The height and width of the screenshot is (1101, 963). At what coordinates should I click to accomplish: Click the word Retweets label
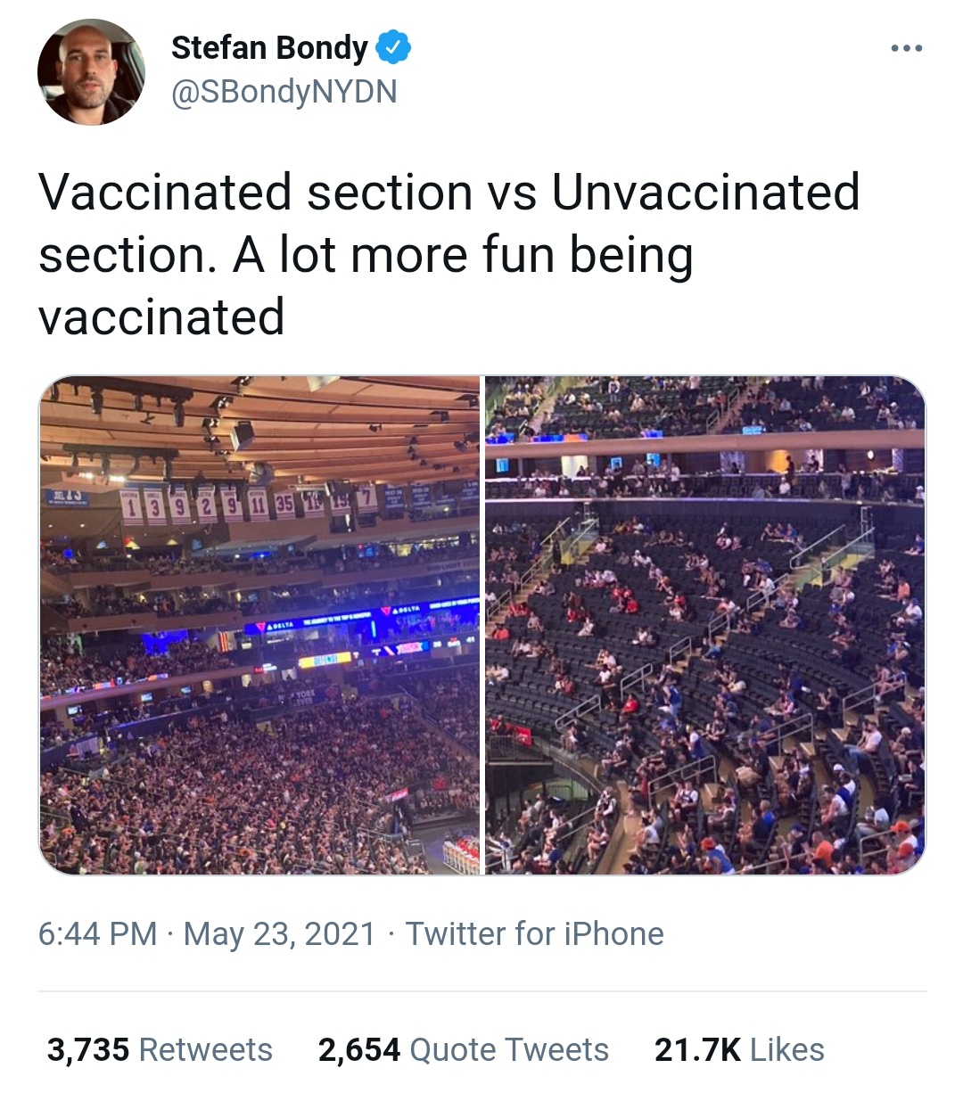coord(206,1049)
